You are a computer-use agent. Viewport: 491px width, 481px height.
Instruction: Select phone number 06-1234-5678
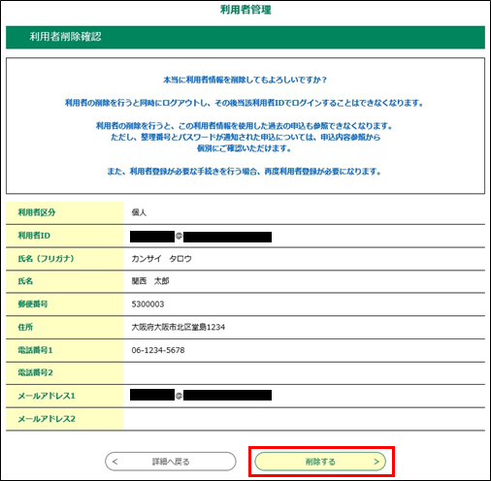pyautogui.click(x=158, y=350)
